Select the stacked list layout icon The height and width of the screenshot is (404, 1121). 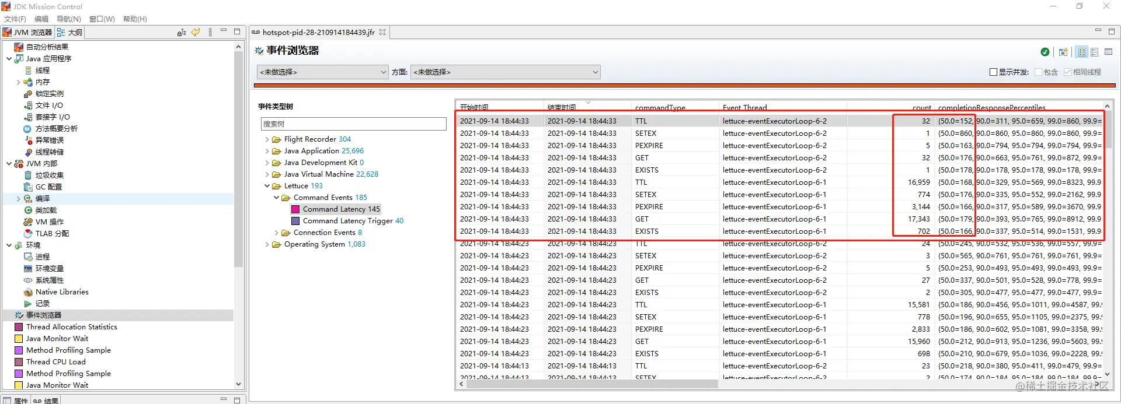click(1095, 52)
